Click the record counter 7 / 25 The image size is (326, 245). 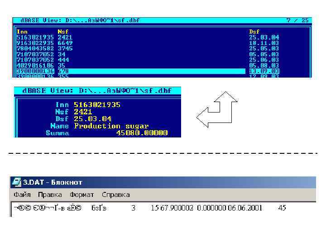pos(297,20)
